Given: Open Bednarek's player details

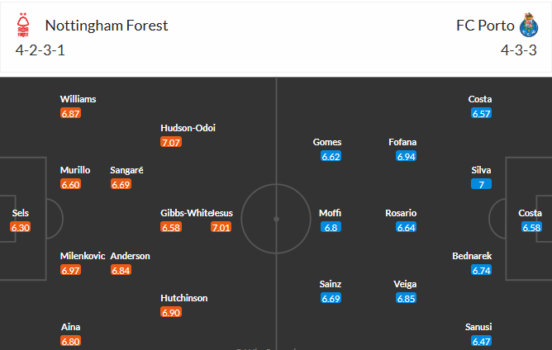Looking at the screenshot, I should (472, 256).
